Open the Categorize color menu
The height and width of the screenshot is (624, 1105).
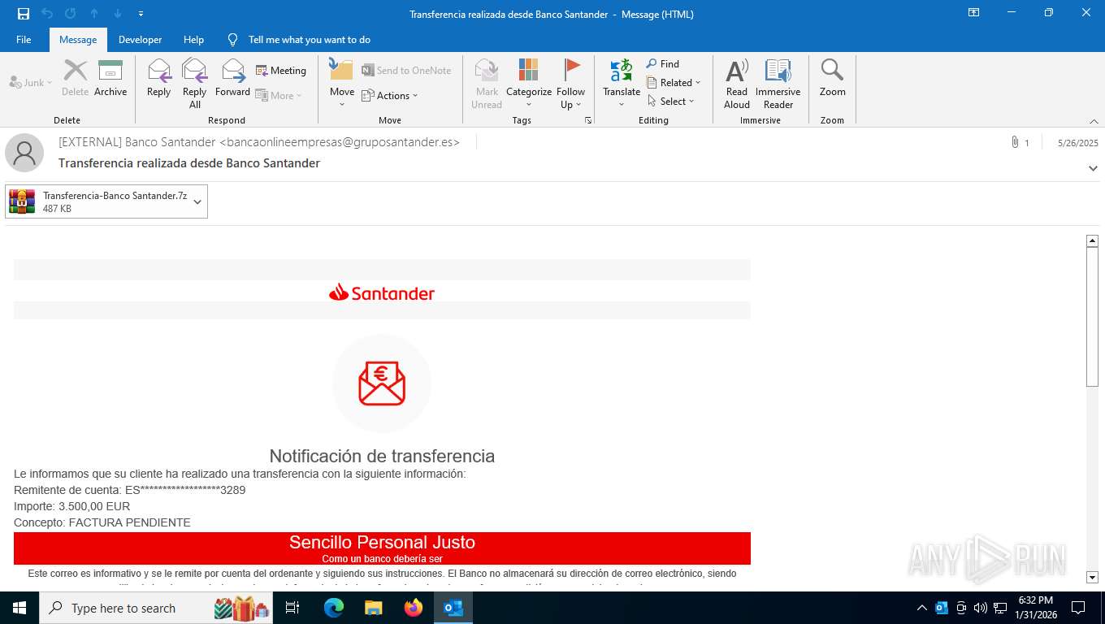pos(529,84)
